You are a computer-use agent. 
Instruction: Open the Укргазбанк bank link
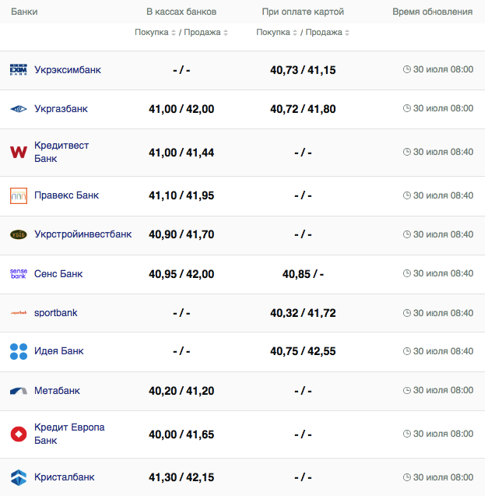61,109
